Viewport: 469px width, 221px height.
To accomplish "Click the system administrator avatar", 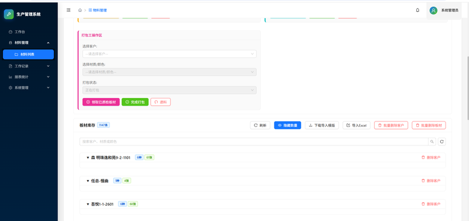I will [x=433, y=11].
